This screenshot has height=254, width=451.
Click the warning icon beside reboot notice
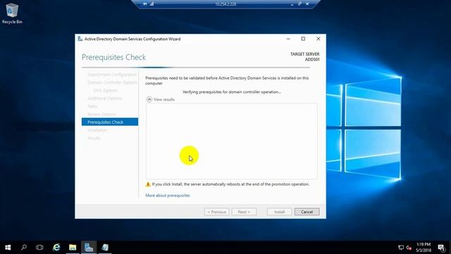point(148,184)
